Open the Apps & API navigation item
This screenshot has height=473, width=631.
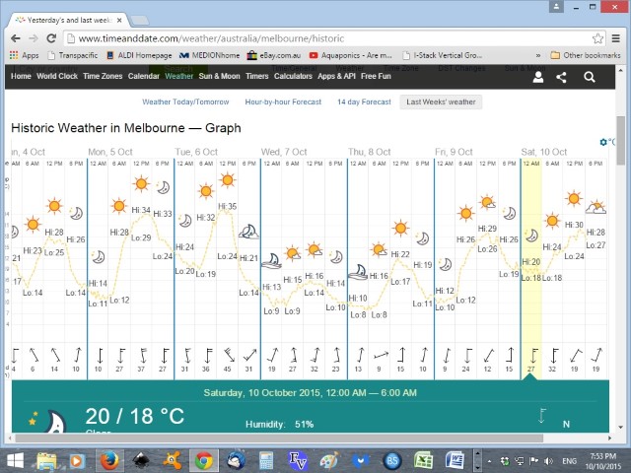336,76
